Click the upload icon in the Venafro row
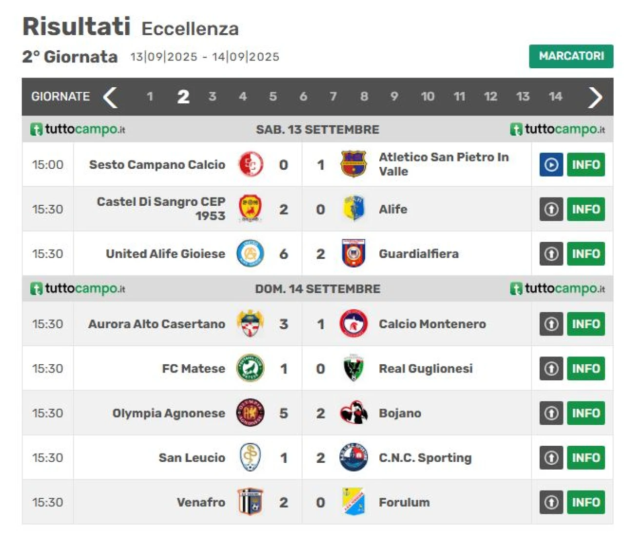This screenshot has height=534, width=624. (551, 502)
